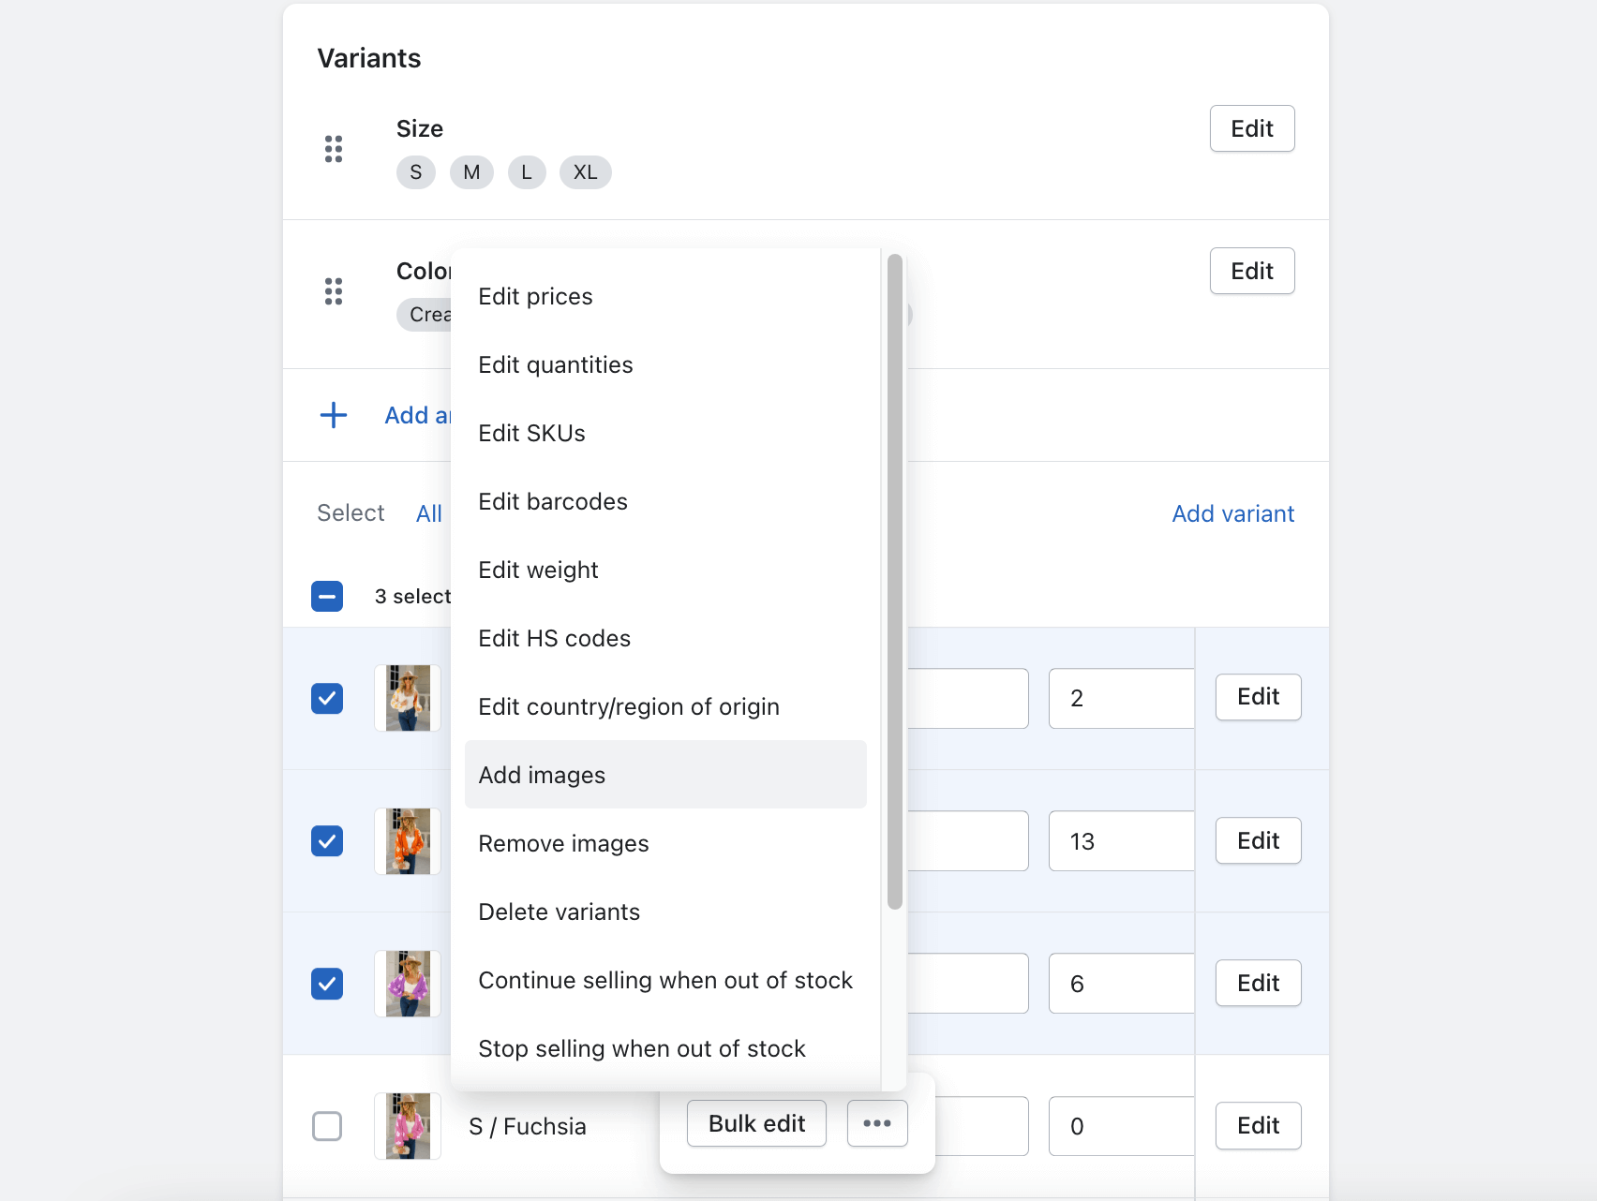Click the Add another option link text

(x=418, y=415)
